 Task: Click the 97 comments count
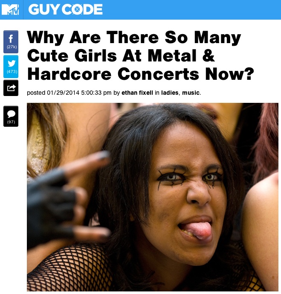tap(11, 122)
